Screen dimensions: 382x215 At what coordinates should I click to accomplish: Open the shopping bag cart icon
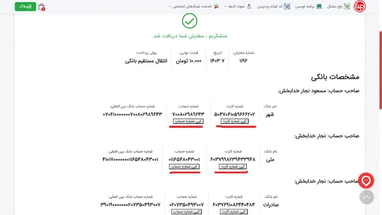(42, 6)
